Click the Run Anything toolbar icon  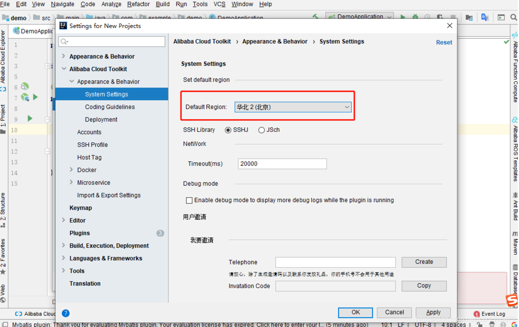click(x=501, y=17)
